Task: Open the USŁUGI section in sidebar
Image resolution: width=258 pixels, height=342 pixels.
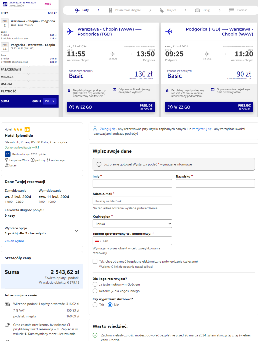Action: click(x=29, y=84)
